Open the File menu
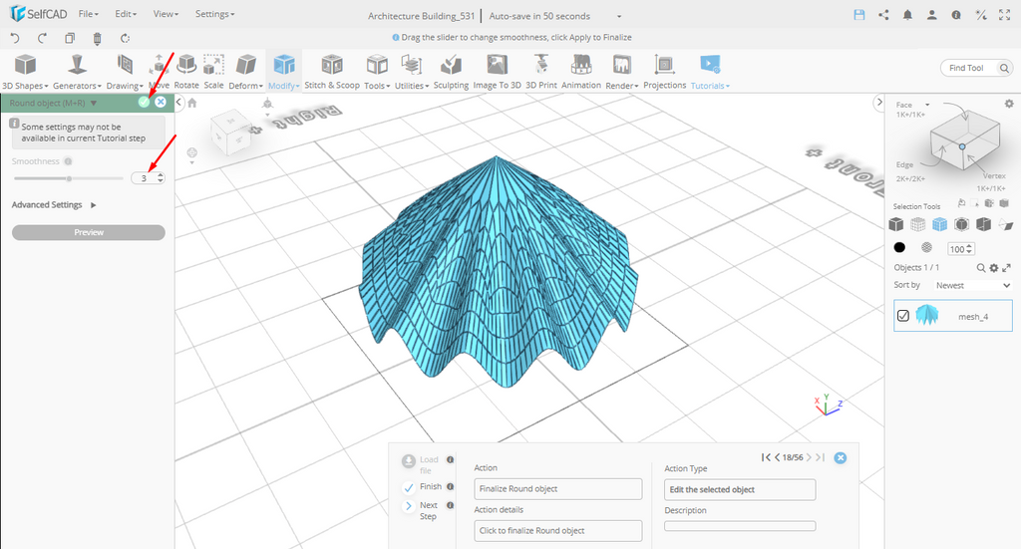Viewport: 1021px width, 549px height. (x=88, y=15)
